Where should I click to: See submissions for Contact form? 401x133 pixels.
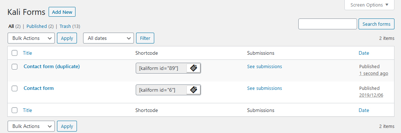coord(265,88)
